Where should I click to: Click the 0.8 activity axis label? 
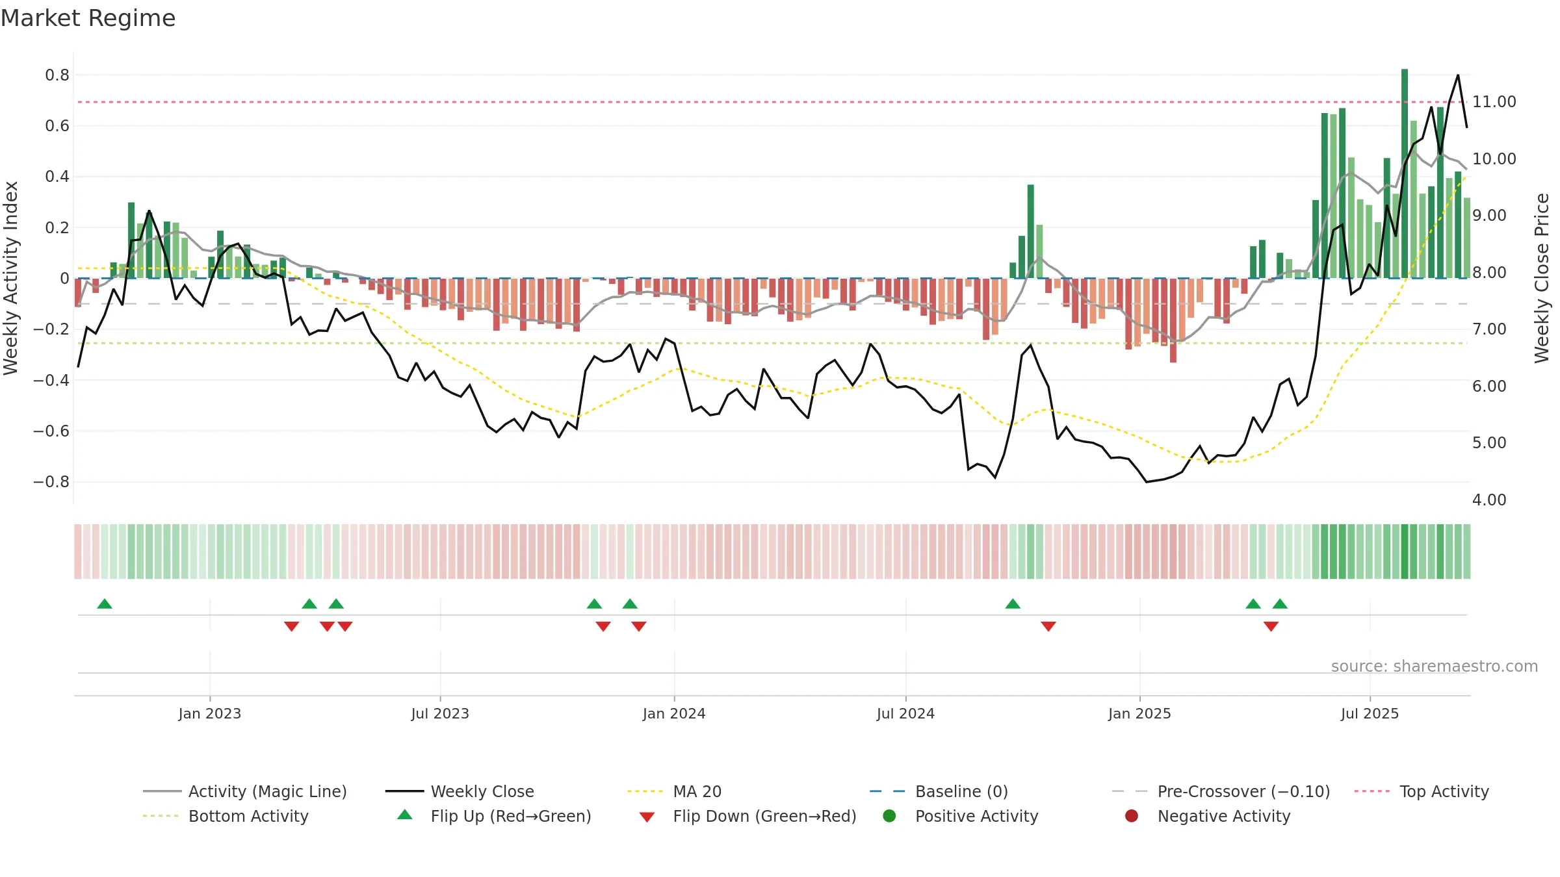click(57, 75)
